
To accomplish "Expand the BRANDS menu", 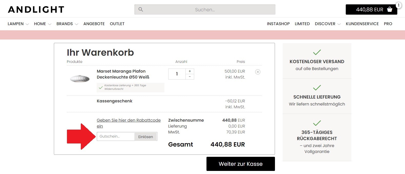I will tap(67, 24).
